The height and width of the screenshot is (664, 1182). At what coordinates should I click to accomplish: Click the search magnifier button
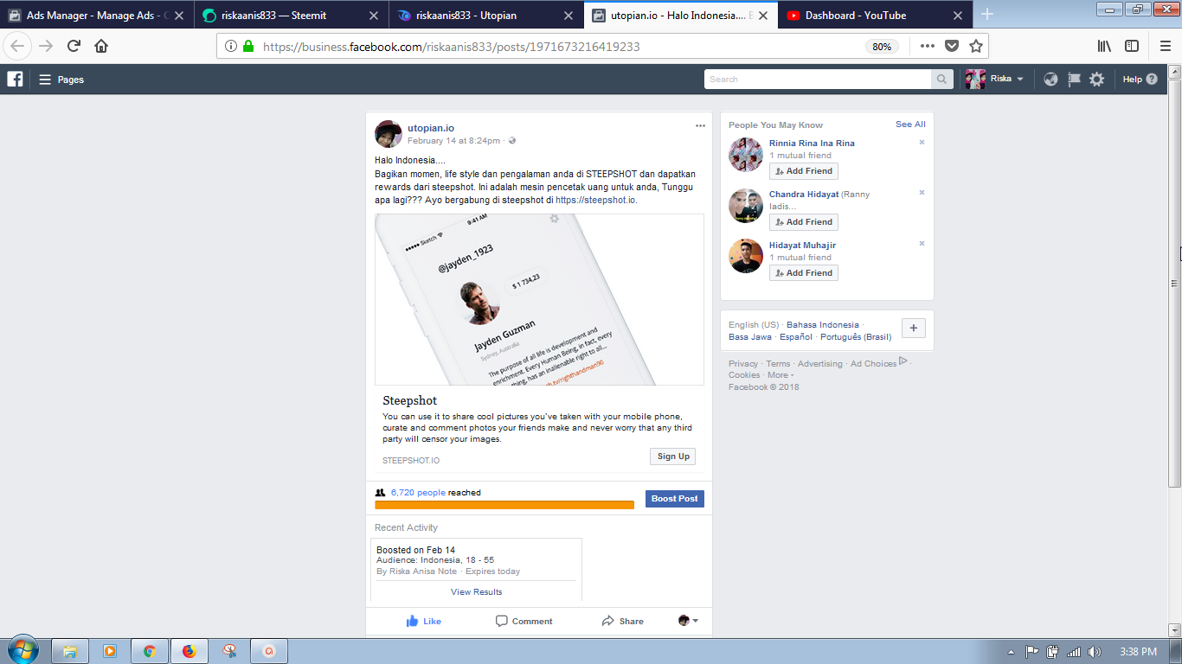[x=941, y=80]
